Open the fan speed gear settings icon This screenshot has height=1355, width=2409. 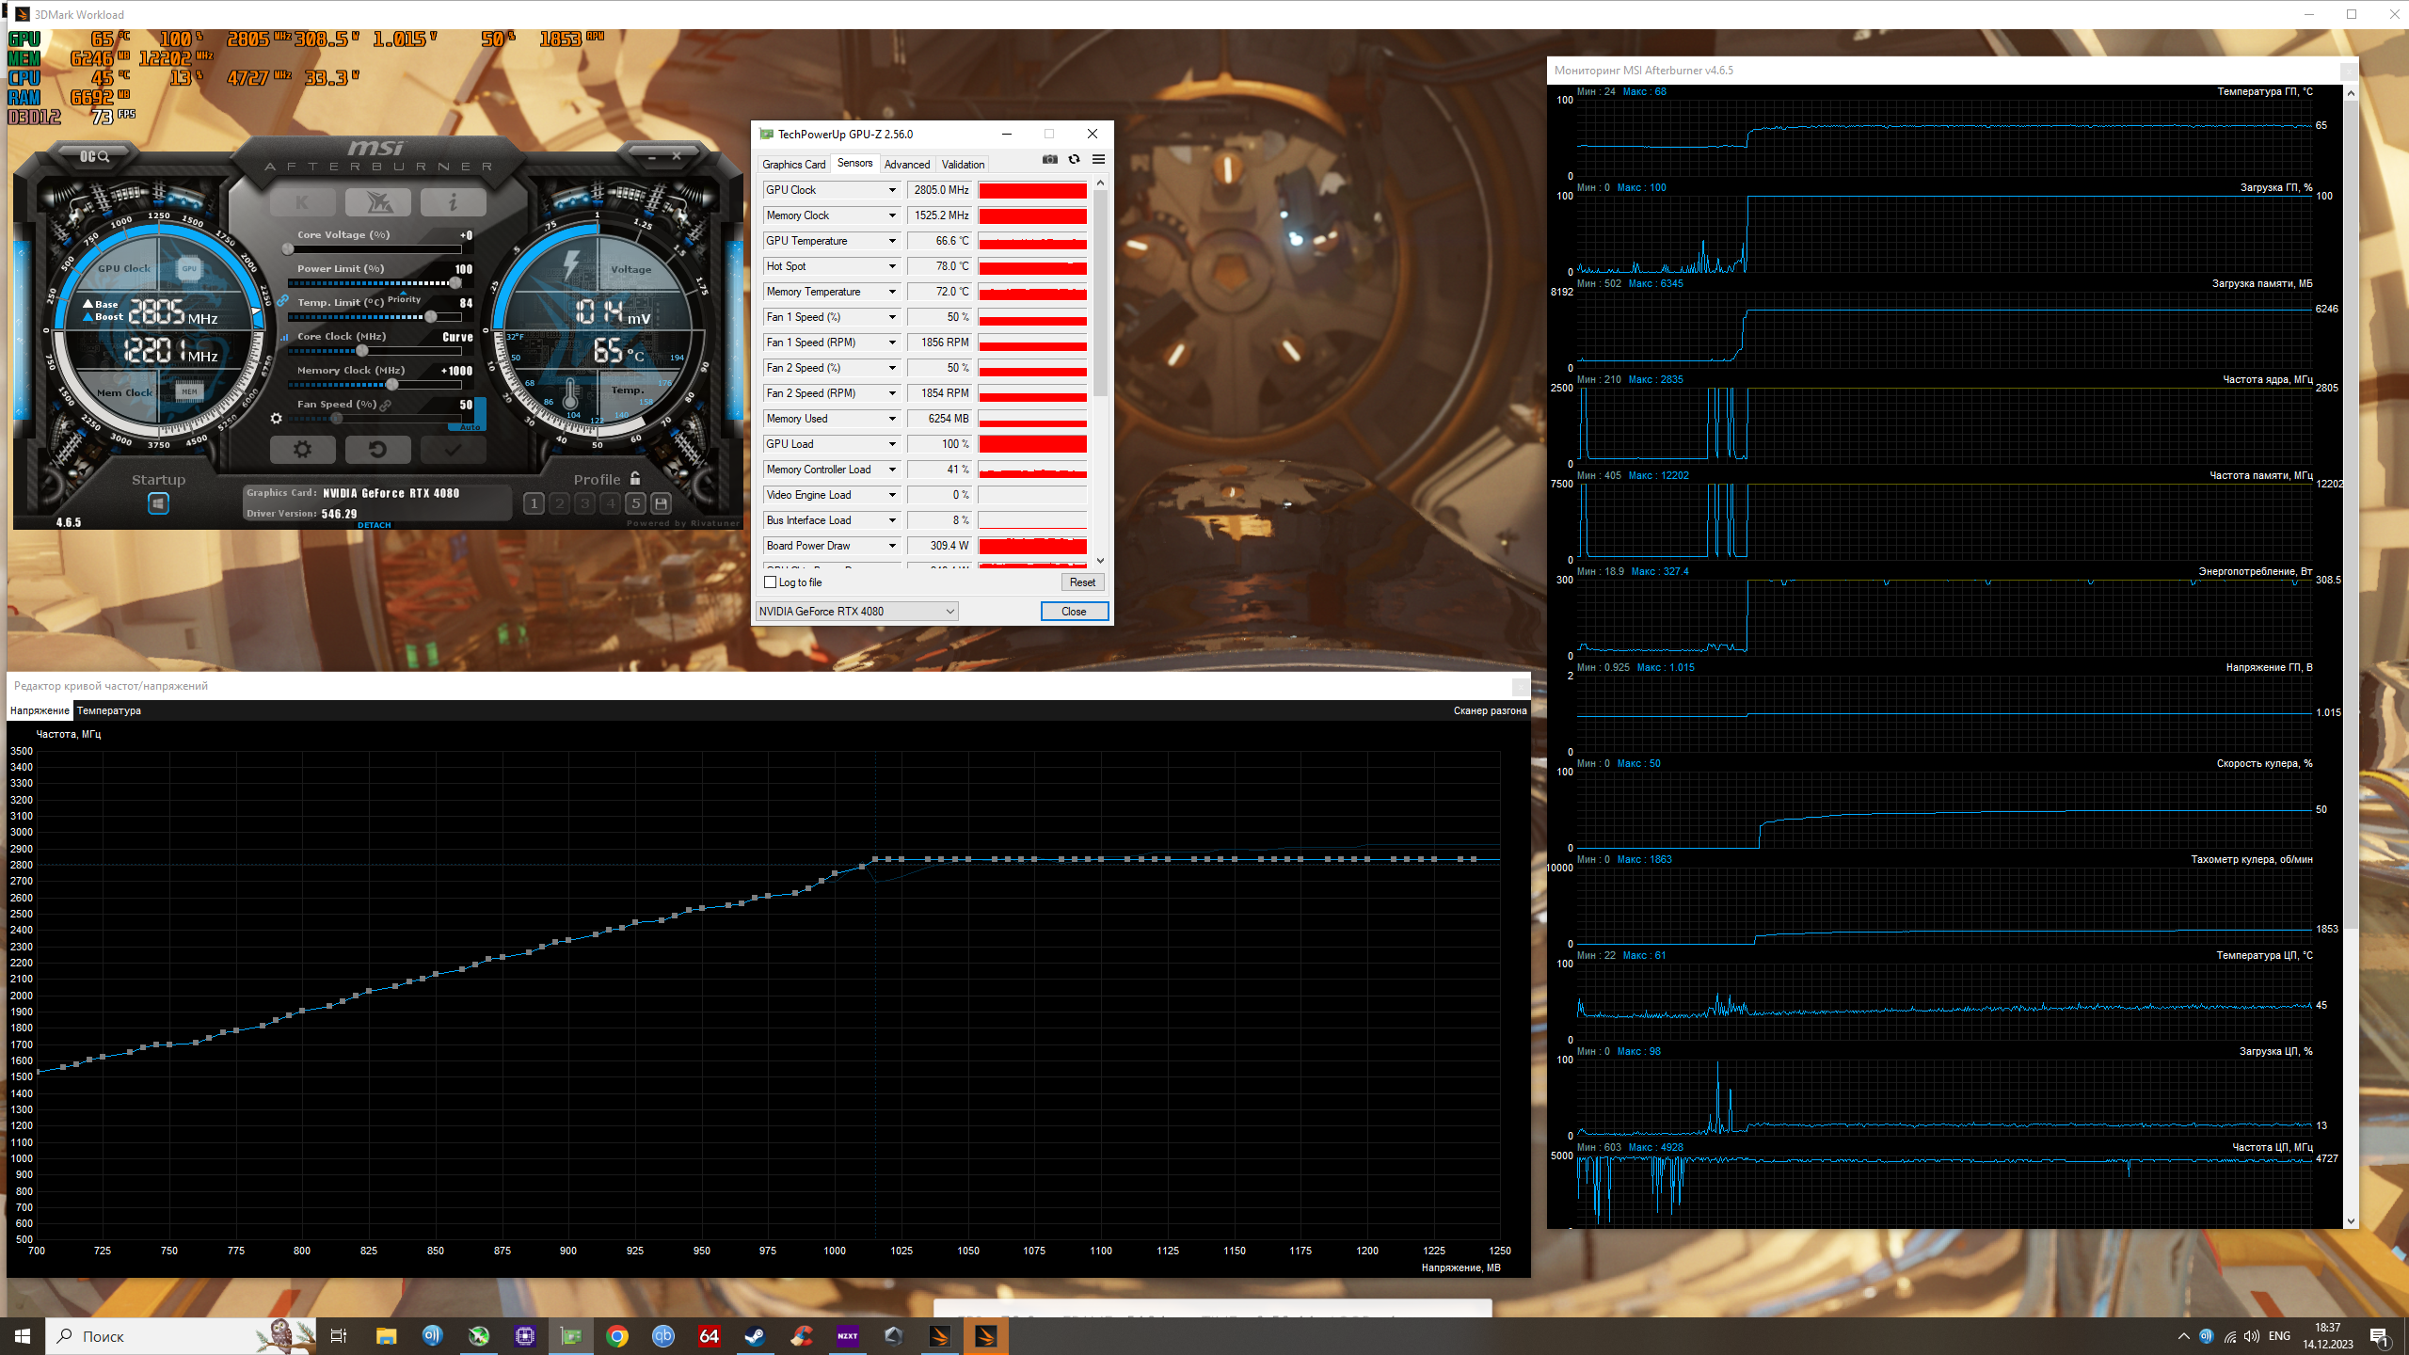coord(276,419)
